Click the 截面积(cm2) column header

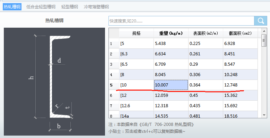point(241,33)
